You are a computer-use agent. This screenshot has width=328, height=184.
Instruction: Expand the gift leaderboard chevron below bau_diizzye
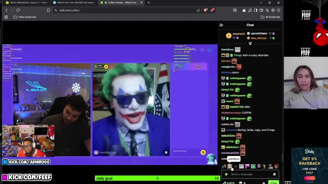pos(250,44)
